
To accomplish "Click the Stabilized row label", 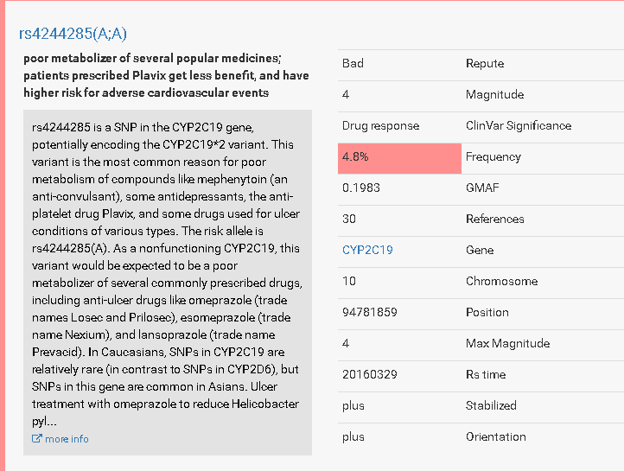I will click(491, 405).
